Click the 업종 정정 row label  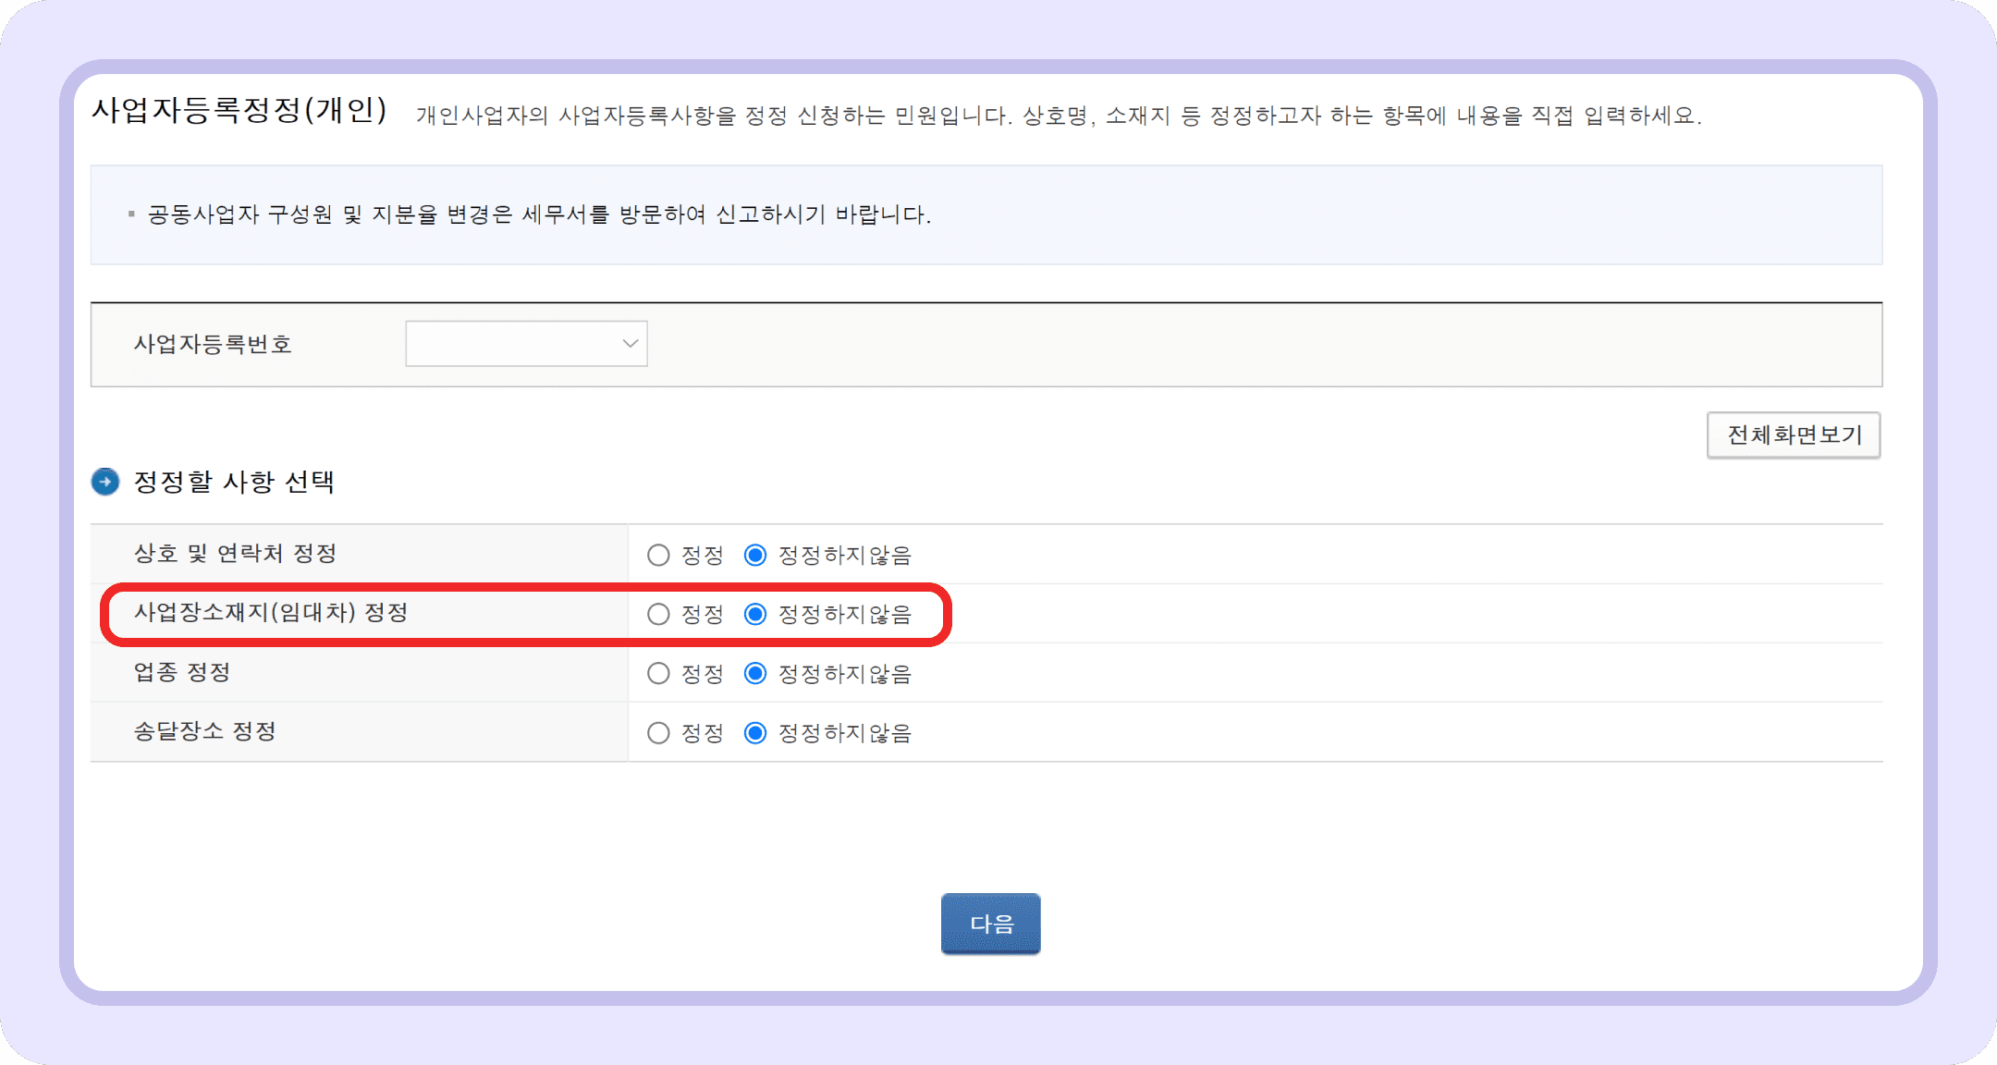pos(182,672)
